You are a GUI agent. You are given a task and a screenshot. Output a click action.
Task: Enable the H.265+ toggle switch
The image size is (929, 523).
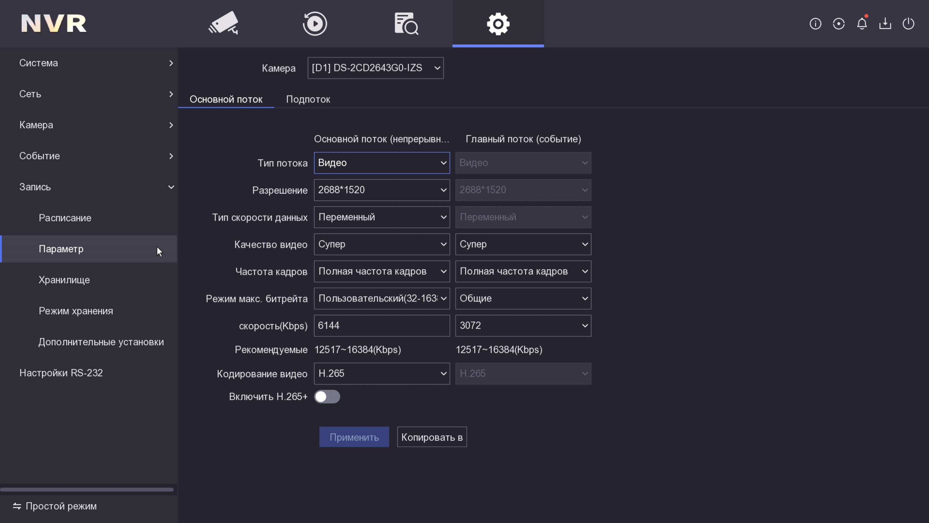[327, 396]
